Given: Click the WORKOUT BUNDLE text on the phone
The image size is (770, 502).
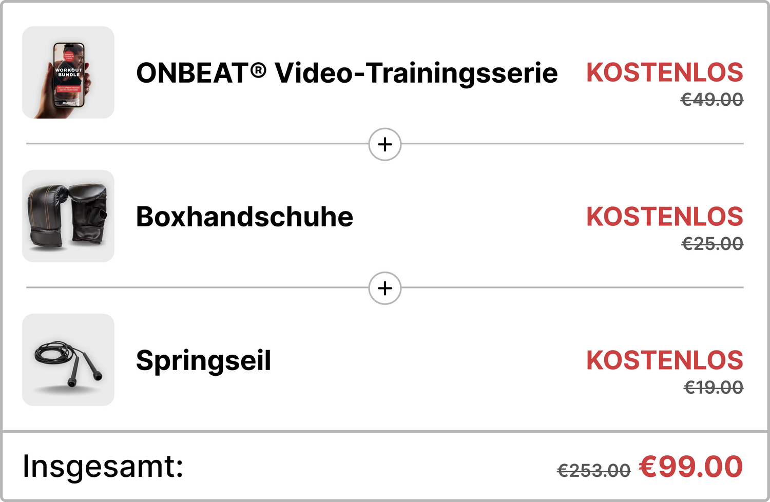Looking at the screenshot, I should pos(69,72).
